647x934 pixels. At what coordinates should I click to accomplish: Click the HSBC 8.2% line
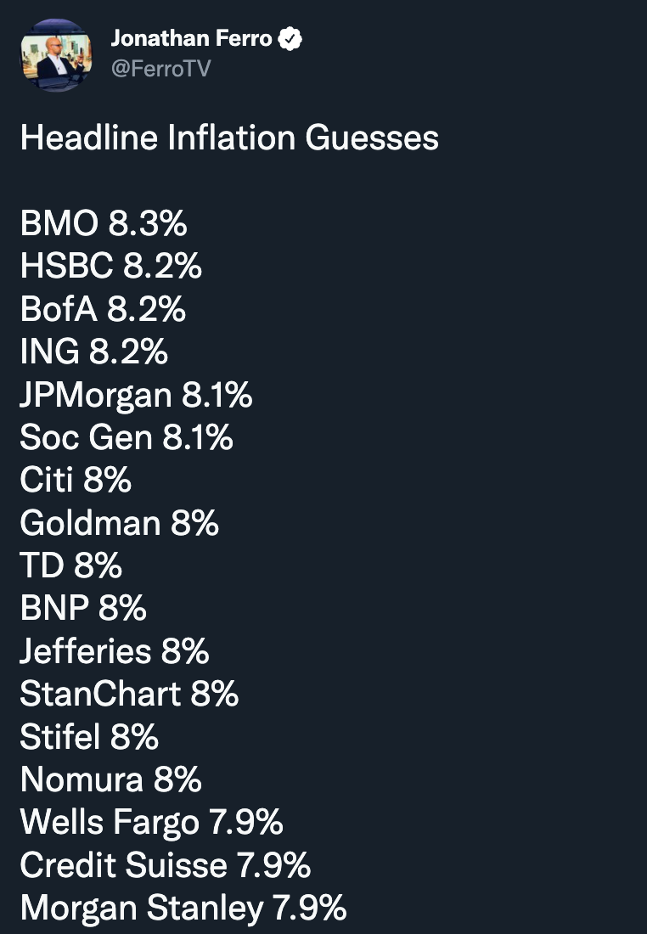[x=111, y=267]
